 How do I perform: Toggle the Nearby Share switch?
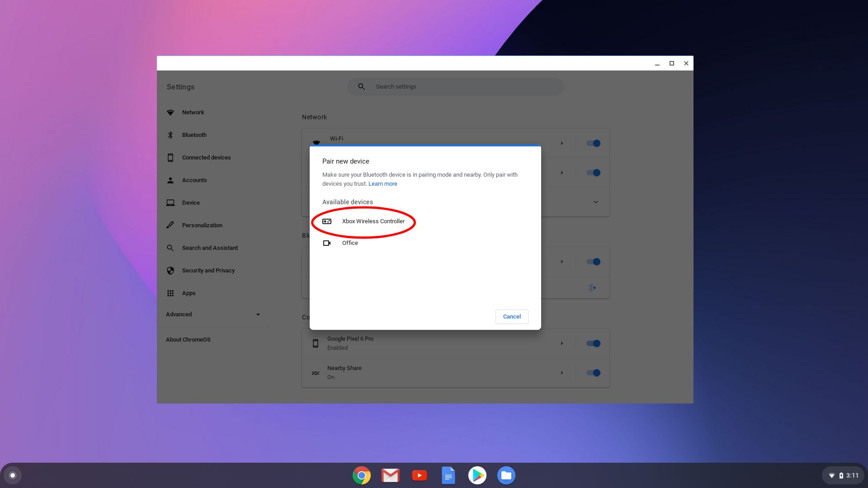click(593, 373)
